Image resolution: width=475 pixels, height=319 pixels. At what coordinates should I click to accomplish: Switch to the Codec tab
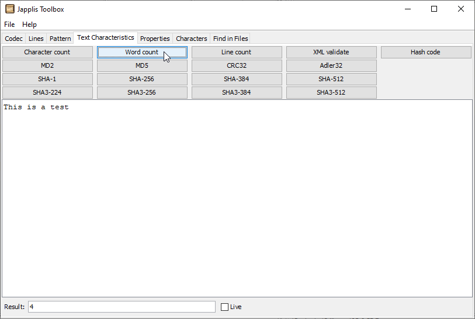click(14, 39)
